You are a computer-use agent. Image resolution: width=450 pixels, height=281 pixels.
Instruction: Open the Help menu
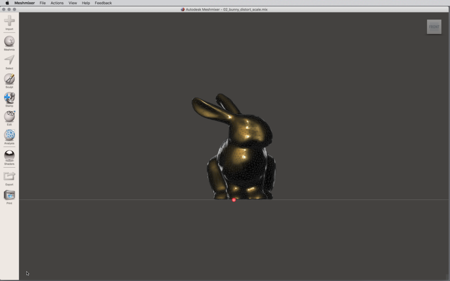pyautogui.click(x=86, y=3)
